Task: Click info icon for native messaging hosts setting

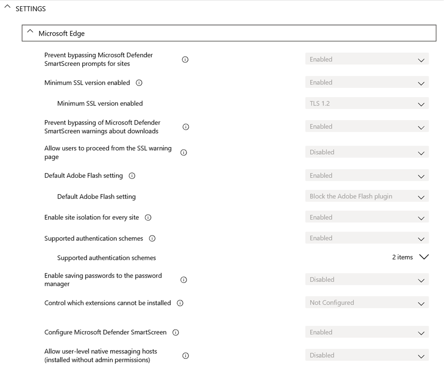Action: pyautogui.click(x=186, y=356)
